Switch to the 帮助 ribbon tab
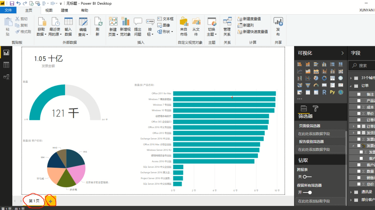Image resolution: width=375 pixels, height=210 pixels. click(x=85, y=10)
